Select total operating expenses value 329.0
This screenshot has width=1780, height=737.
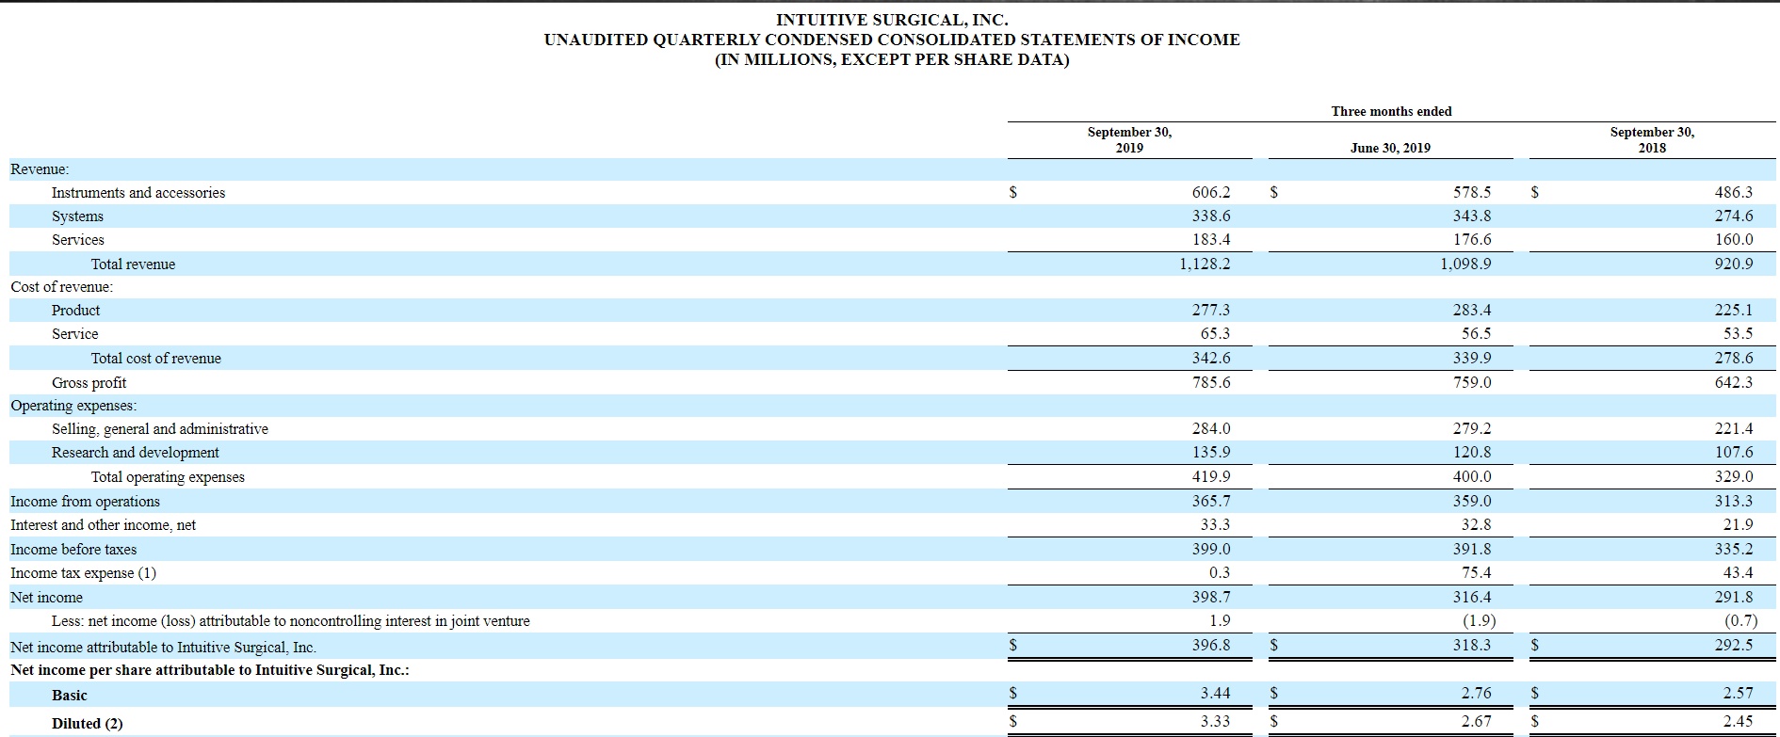pos(1734,476)
